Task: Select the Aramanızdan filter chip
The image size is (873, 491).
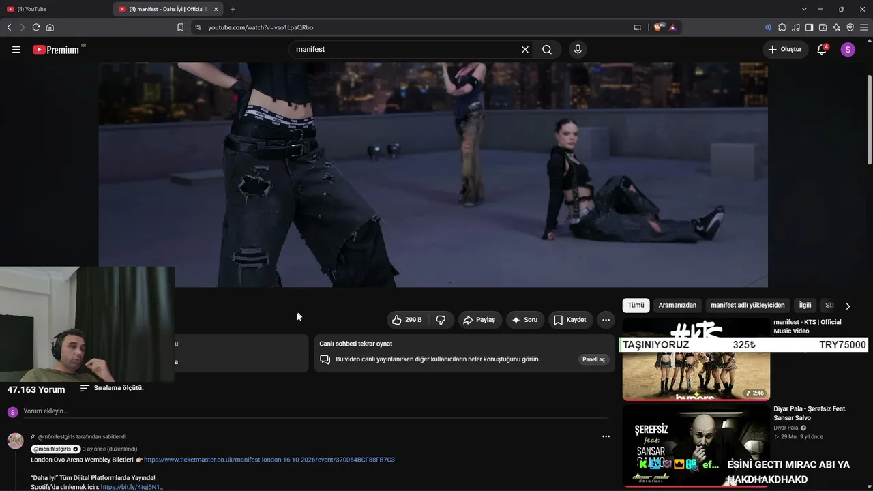Action: click(677, 306)
